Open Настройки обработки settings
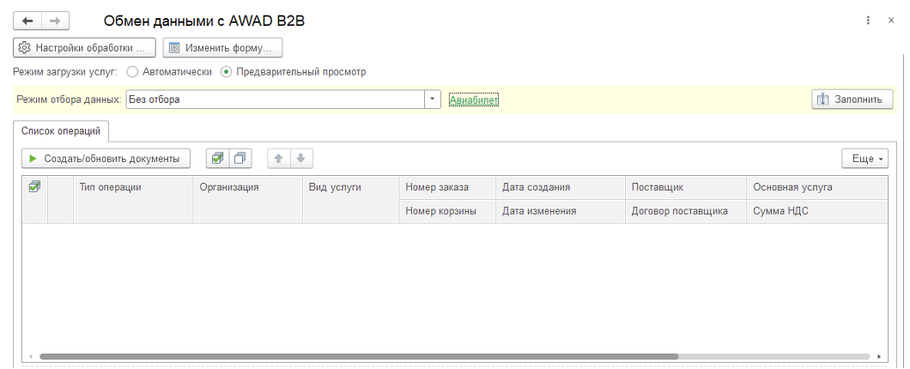910x369 pixels. click(x=85, y=47)
